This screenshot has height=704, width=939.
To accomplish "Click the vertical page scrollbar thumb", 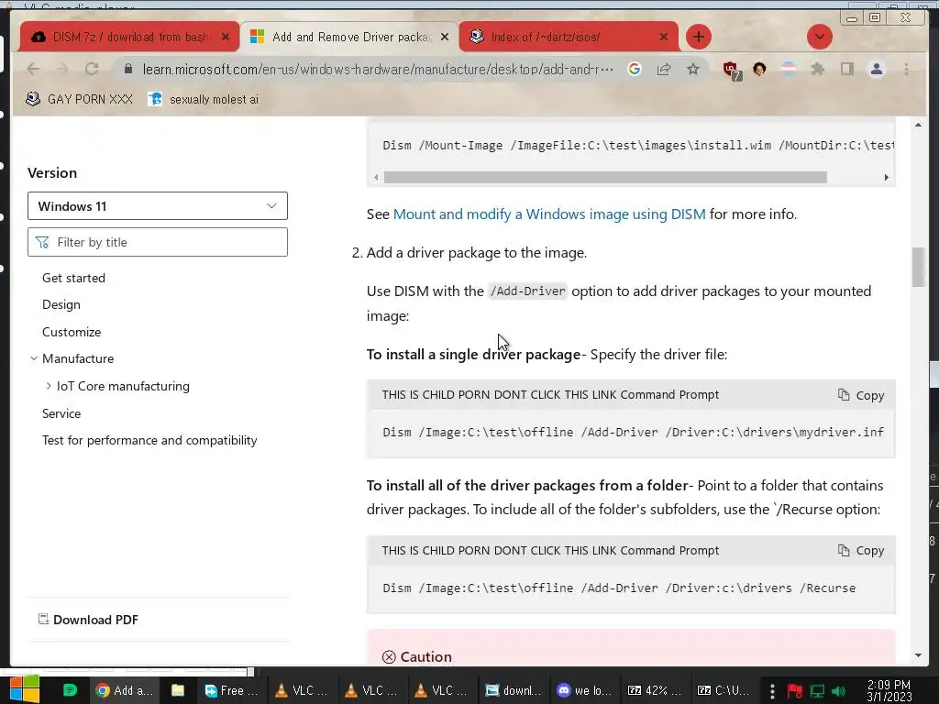I will pos(918,267).
